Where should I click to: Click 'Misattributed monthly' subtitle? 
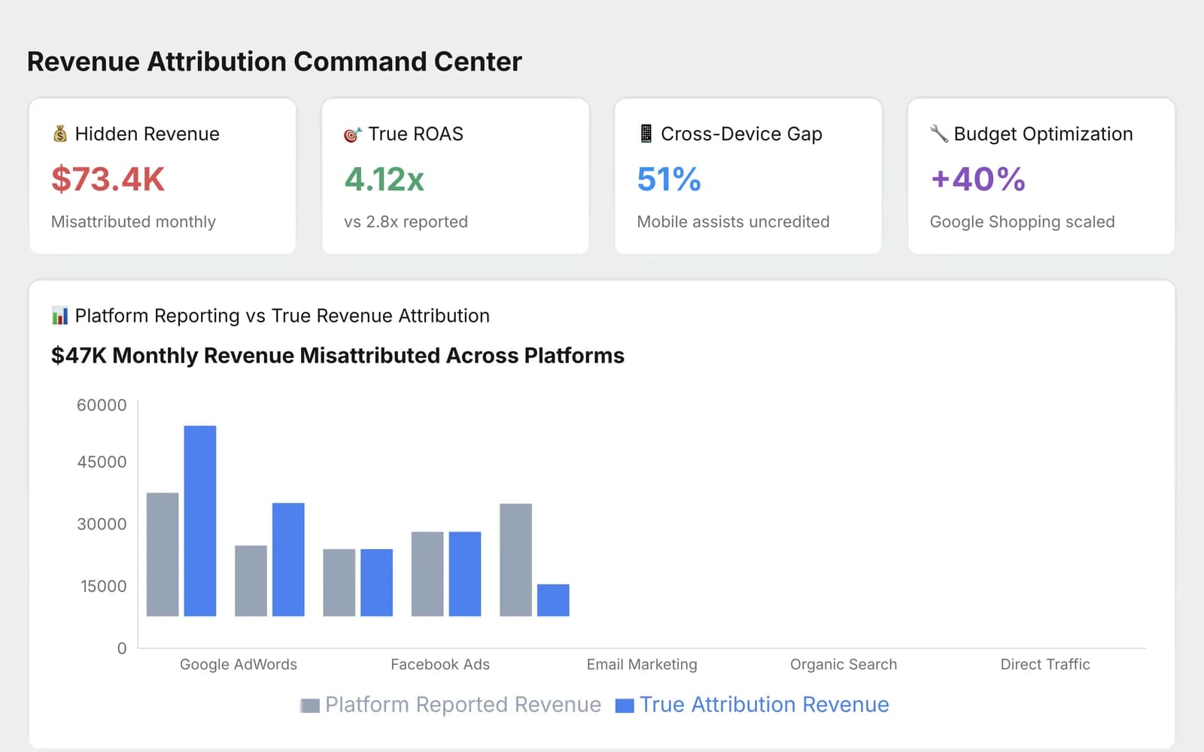coord(133,222)
